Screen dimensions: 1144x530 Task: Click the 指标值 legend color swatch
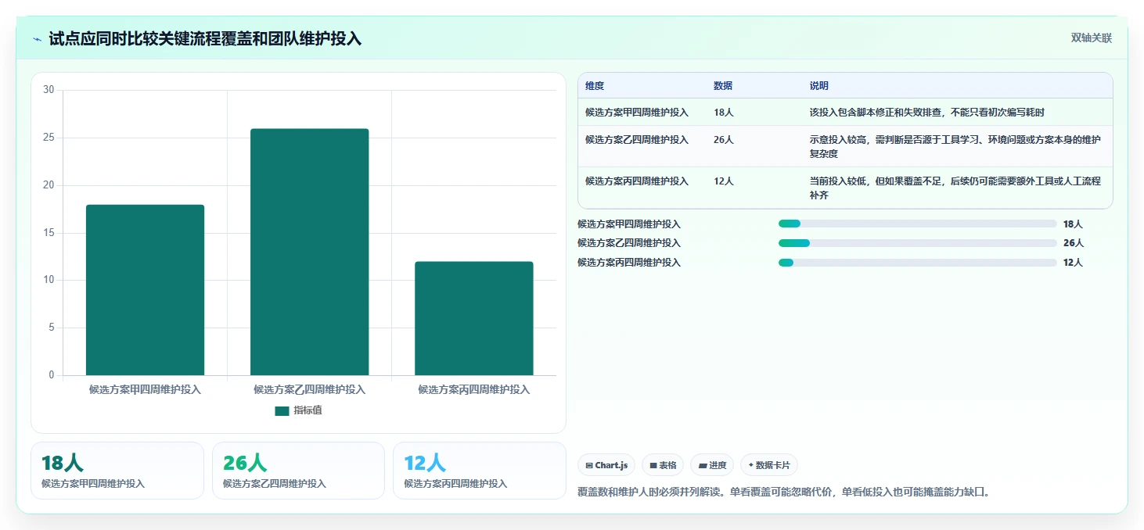click(x=282, y=411)
